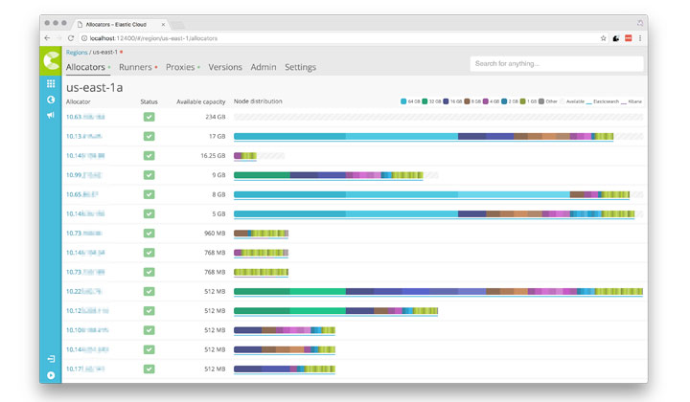Click the 16 GB legend color swatch

point(446,101)
